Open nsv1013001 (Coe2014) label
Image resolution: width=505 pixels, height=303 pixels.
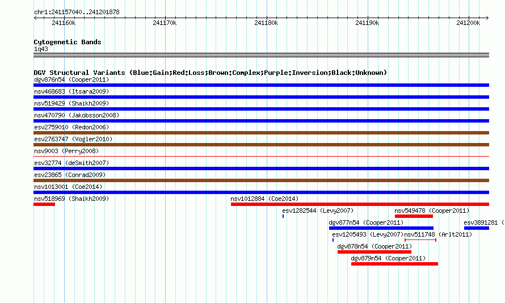68,187
